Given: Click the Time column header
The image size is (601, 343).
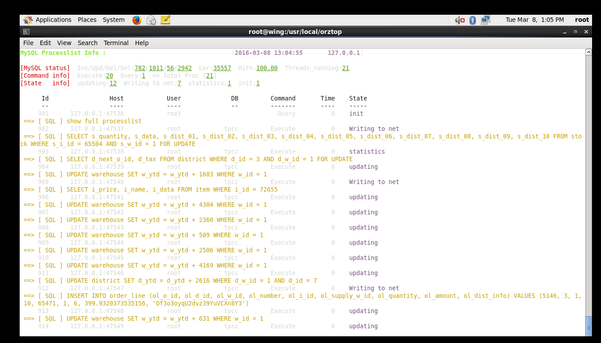Looking at the screenshot, I should (x=328, y=98).
